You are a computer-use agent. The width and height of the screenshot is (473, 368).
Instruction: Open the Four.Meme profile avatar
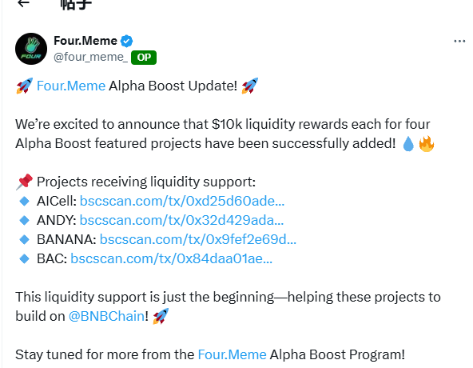click(x=31, y=49)
